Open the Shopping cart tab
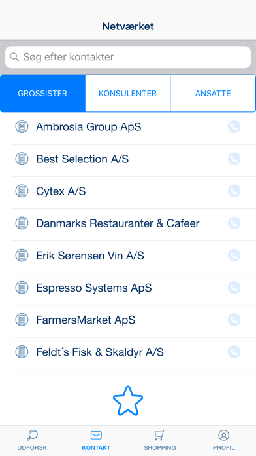Viewport: 256px width, 456px height. click(x=160, y=440)
